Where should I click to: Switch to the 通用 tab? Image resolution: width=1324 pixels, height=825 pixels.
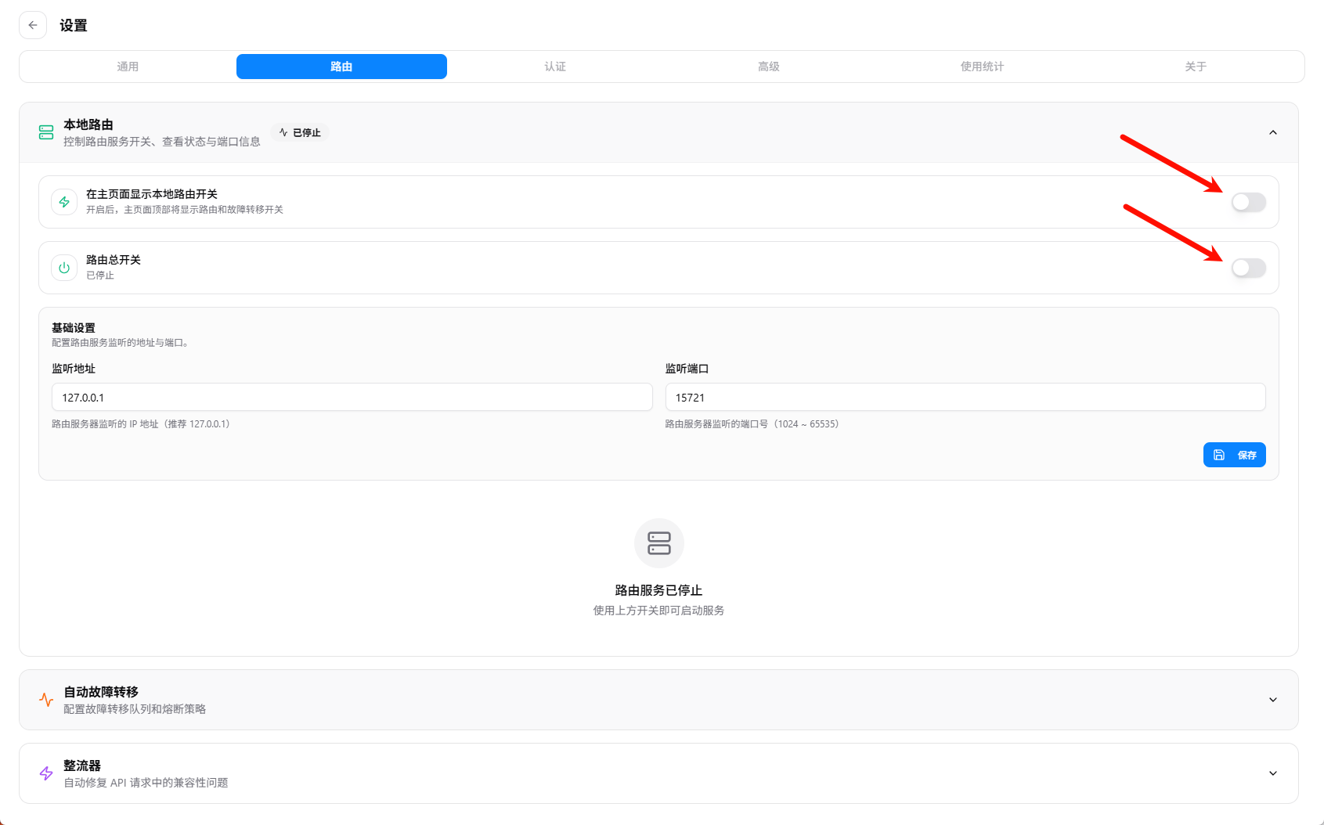(128, 67)
